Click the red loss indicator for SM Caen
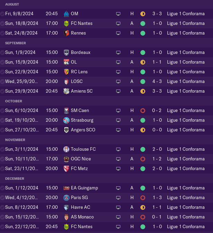The height and width of the screenshot is (233, 213). (x=143, y=111)
